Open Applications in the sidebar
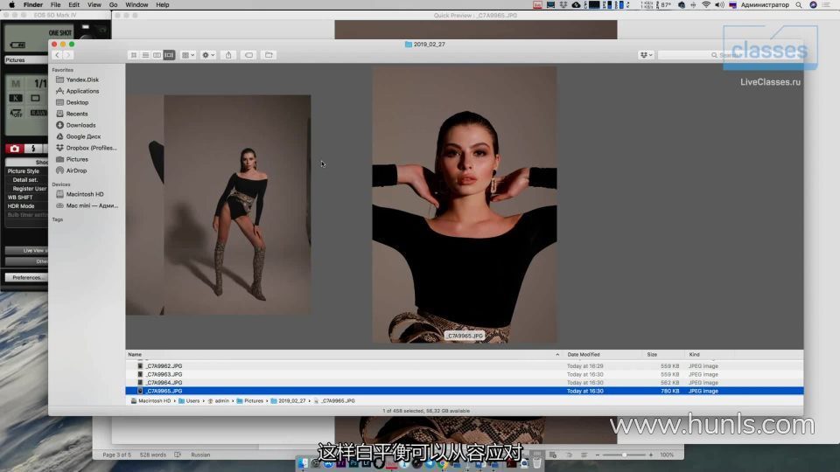This screenshot has height=472, width=840. [x=82, y=91]
